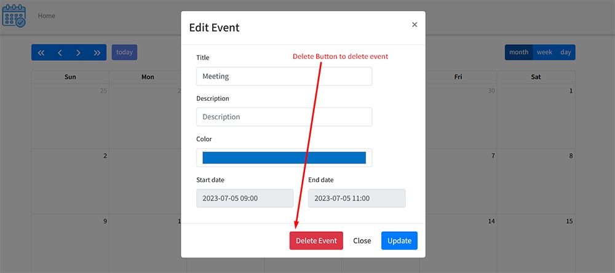This screenshot has height=273, width=615.
Task: Open the Home navigation link
Action: tap(47, 16)
